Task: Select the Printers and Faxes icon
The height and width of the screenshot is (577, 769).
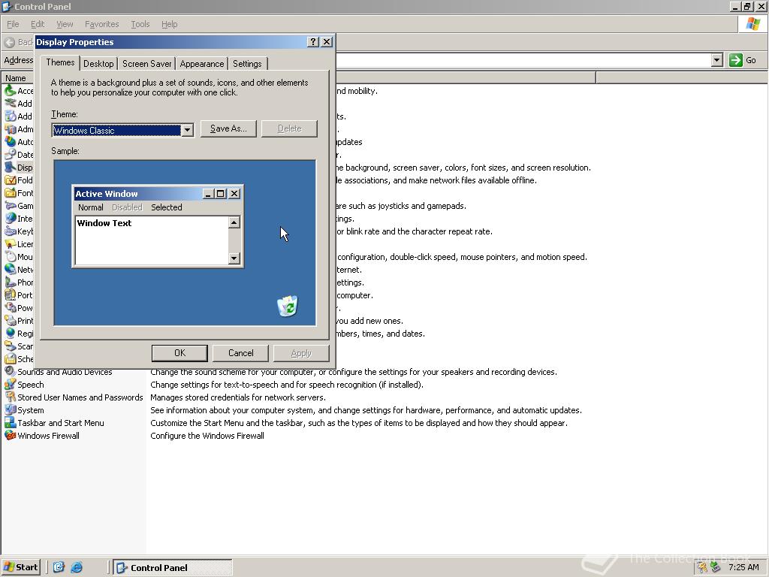Action: [10, 320]
